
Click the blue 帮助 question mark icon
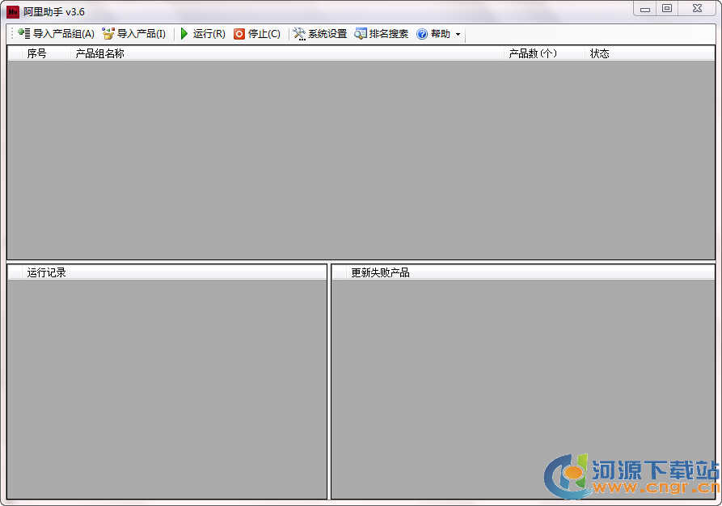[x=422, y=34]
